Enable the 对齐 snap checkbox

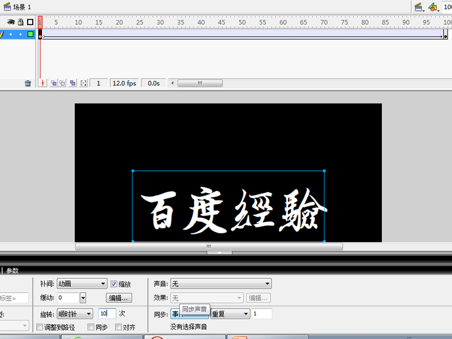[x=119, y=327]
